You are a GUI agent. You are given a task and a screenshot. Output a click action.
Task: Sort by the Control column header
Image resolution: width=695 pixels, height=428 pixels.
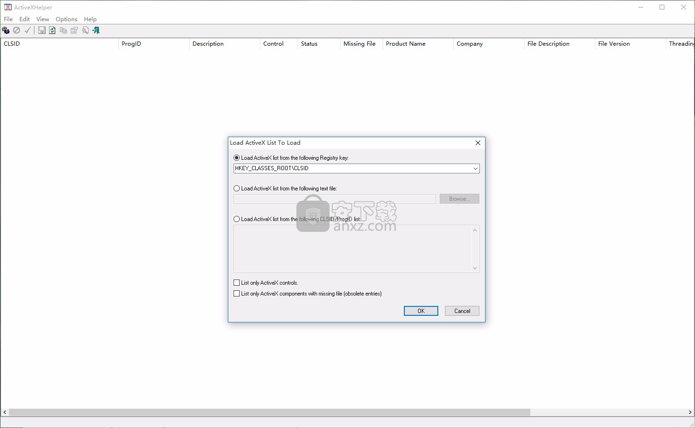(279, 44)
